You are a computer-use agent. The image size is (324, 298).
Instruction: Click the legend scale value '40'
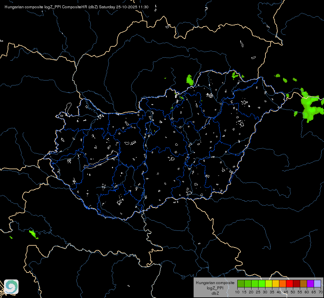[x=279, y=292]
